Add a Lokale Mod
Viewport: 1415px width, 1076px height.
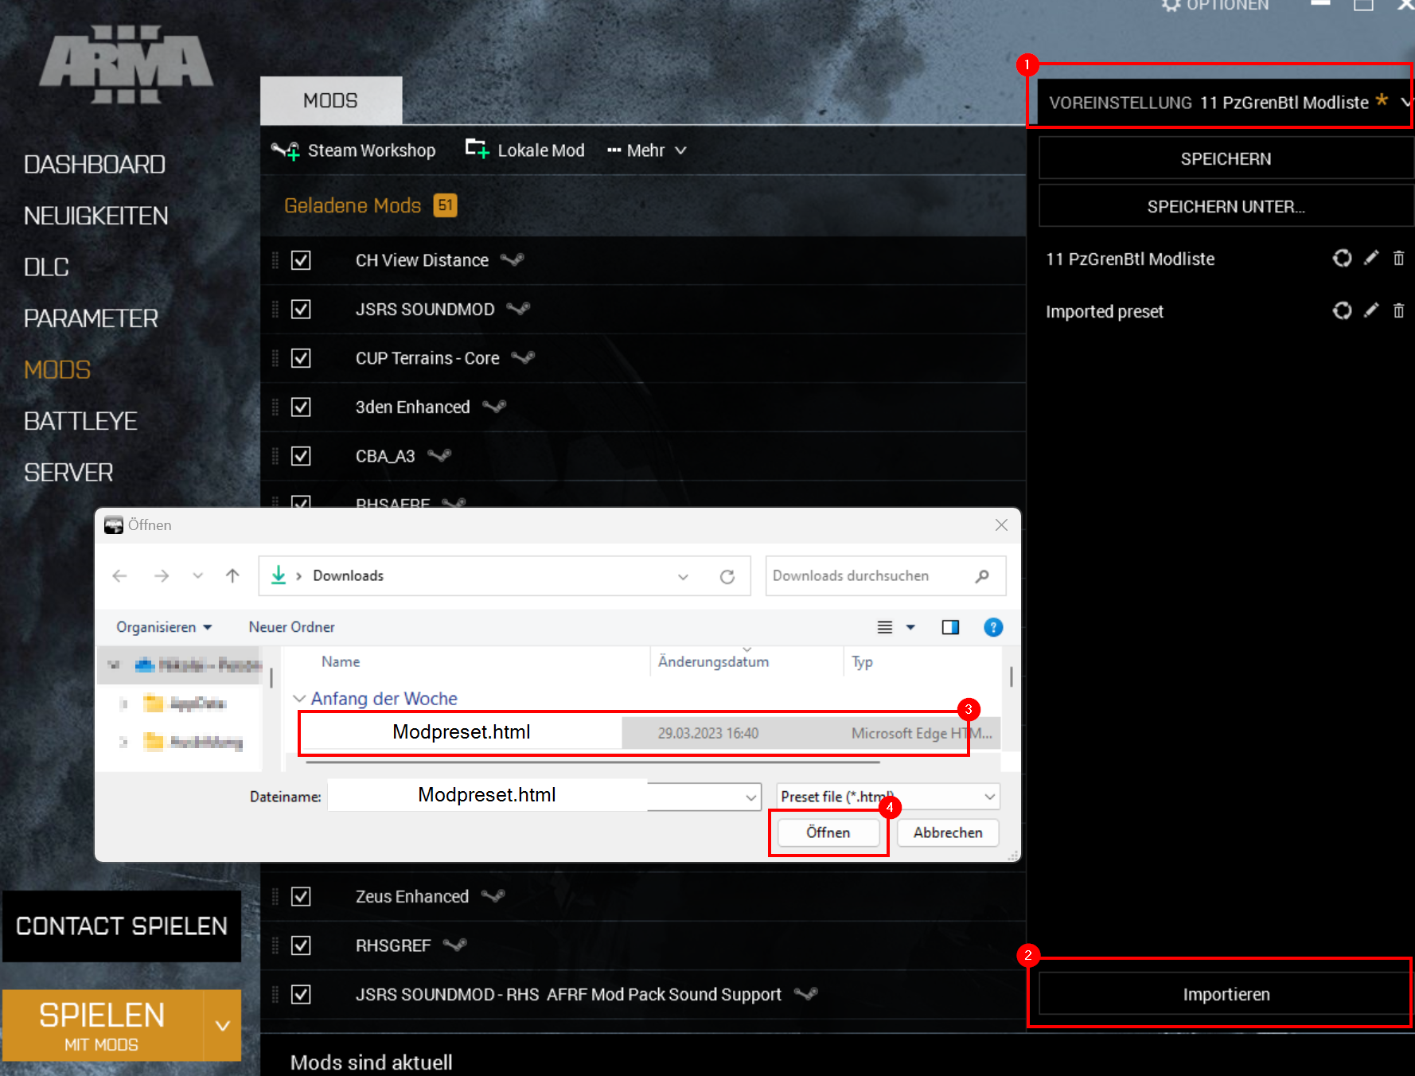(524, 150)
